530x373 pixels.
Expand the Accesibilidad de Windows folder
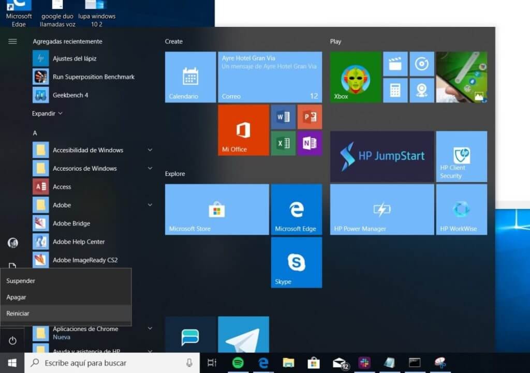point(93,150)
